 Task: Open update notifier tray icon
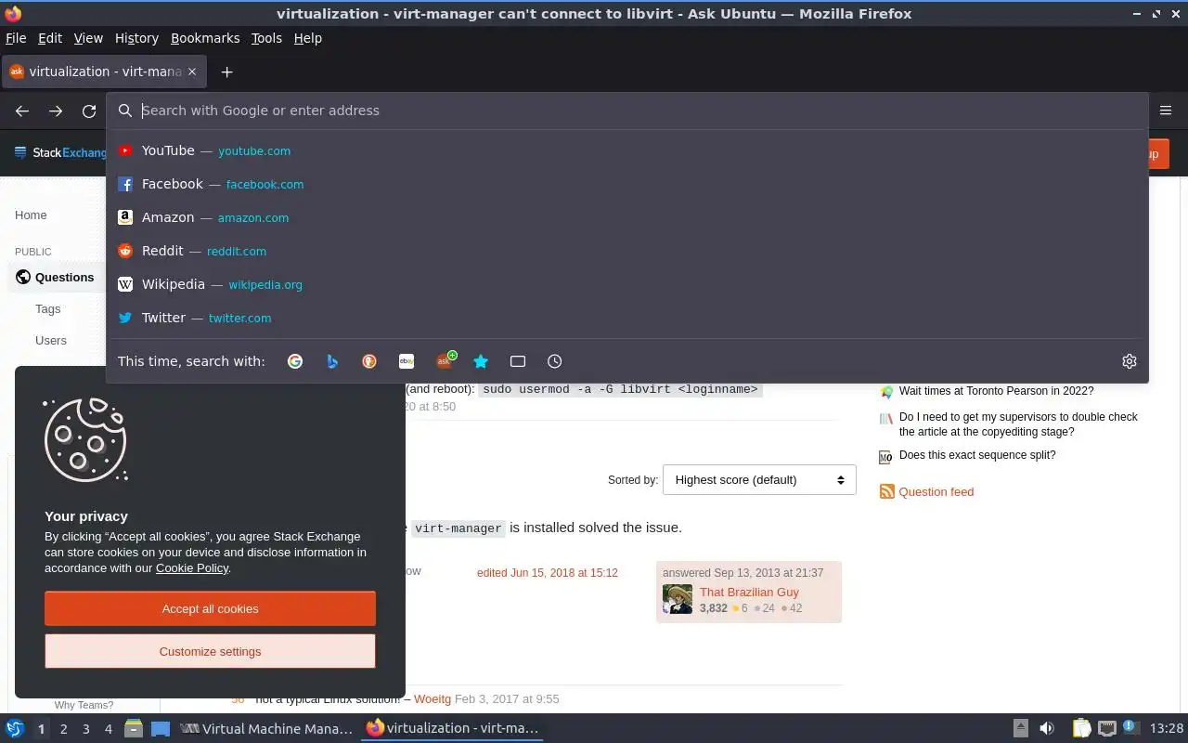coord(1130,727)
